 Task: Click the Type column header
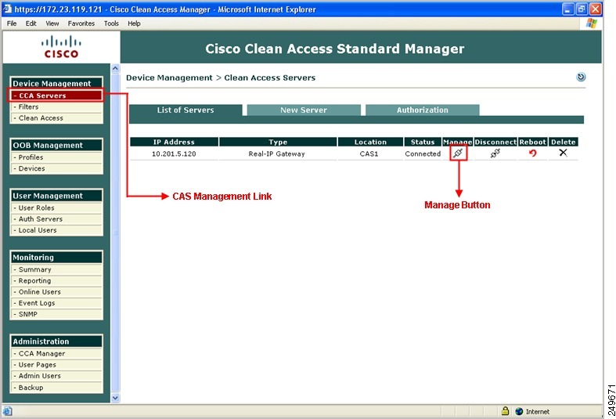pos(278,142)
